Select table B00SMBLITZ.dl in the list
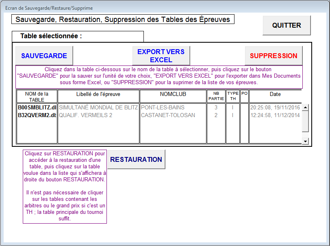This screenshot has height=246, width=330. pyautogui.click(x=37, y=108)
